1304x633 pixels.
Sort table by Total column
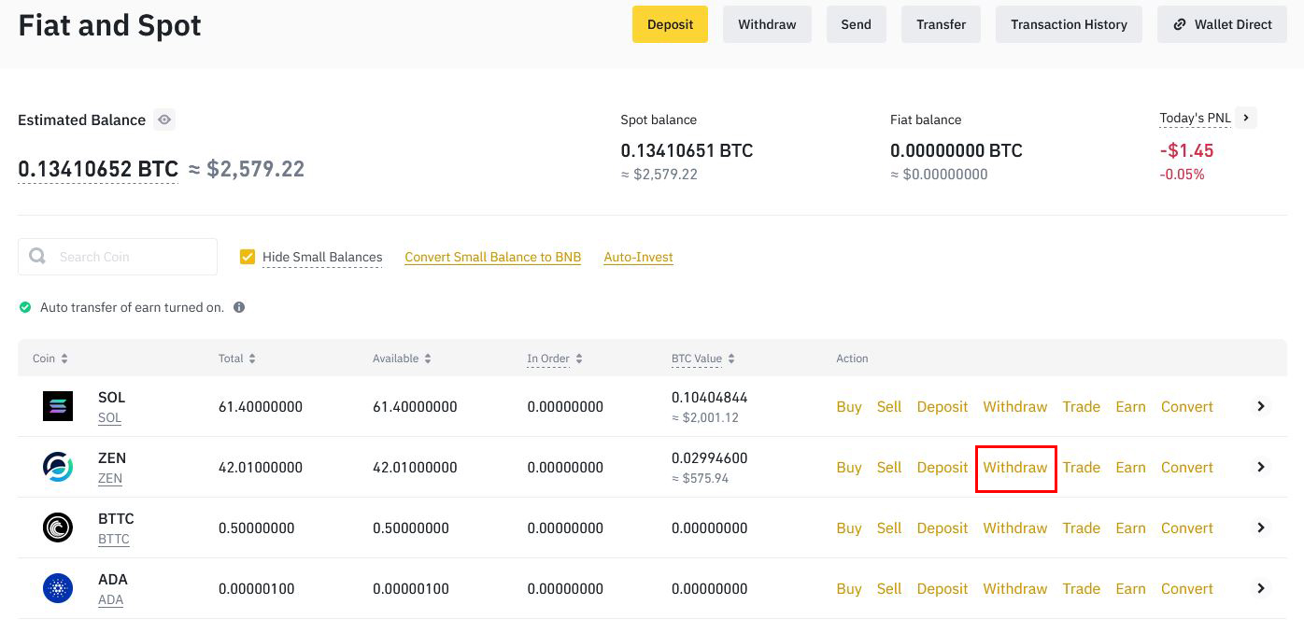coord(237,359)
